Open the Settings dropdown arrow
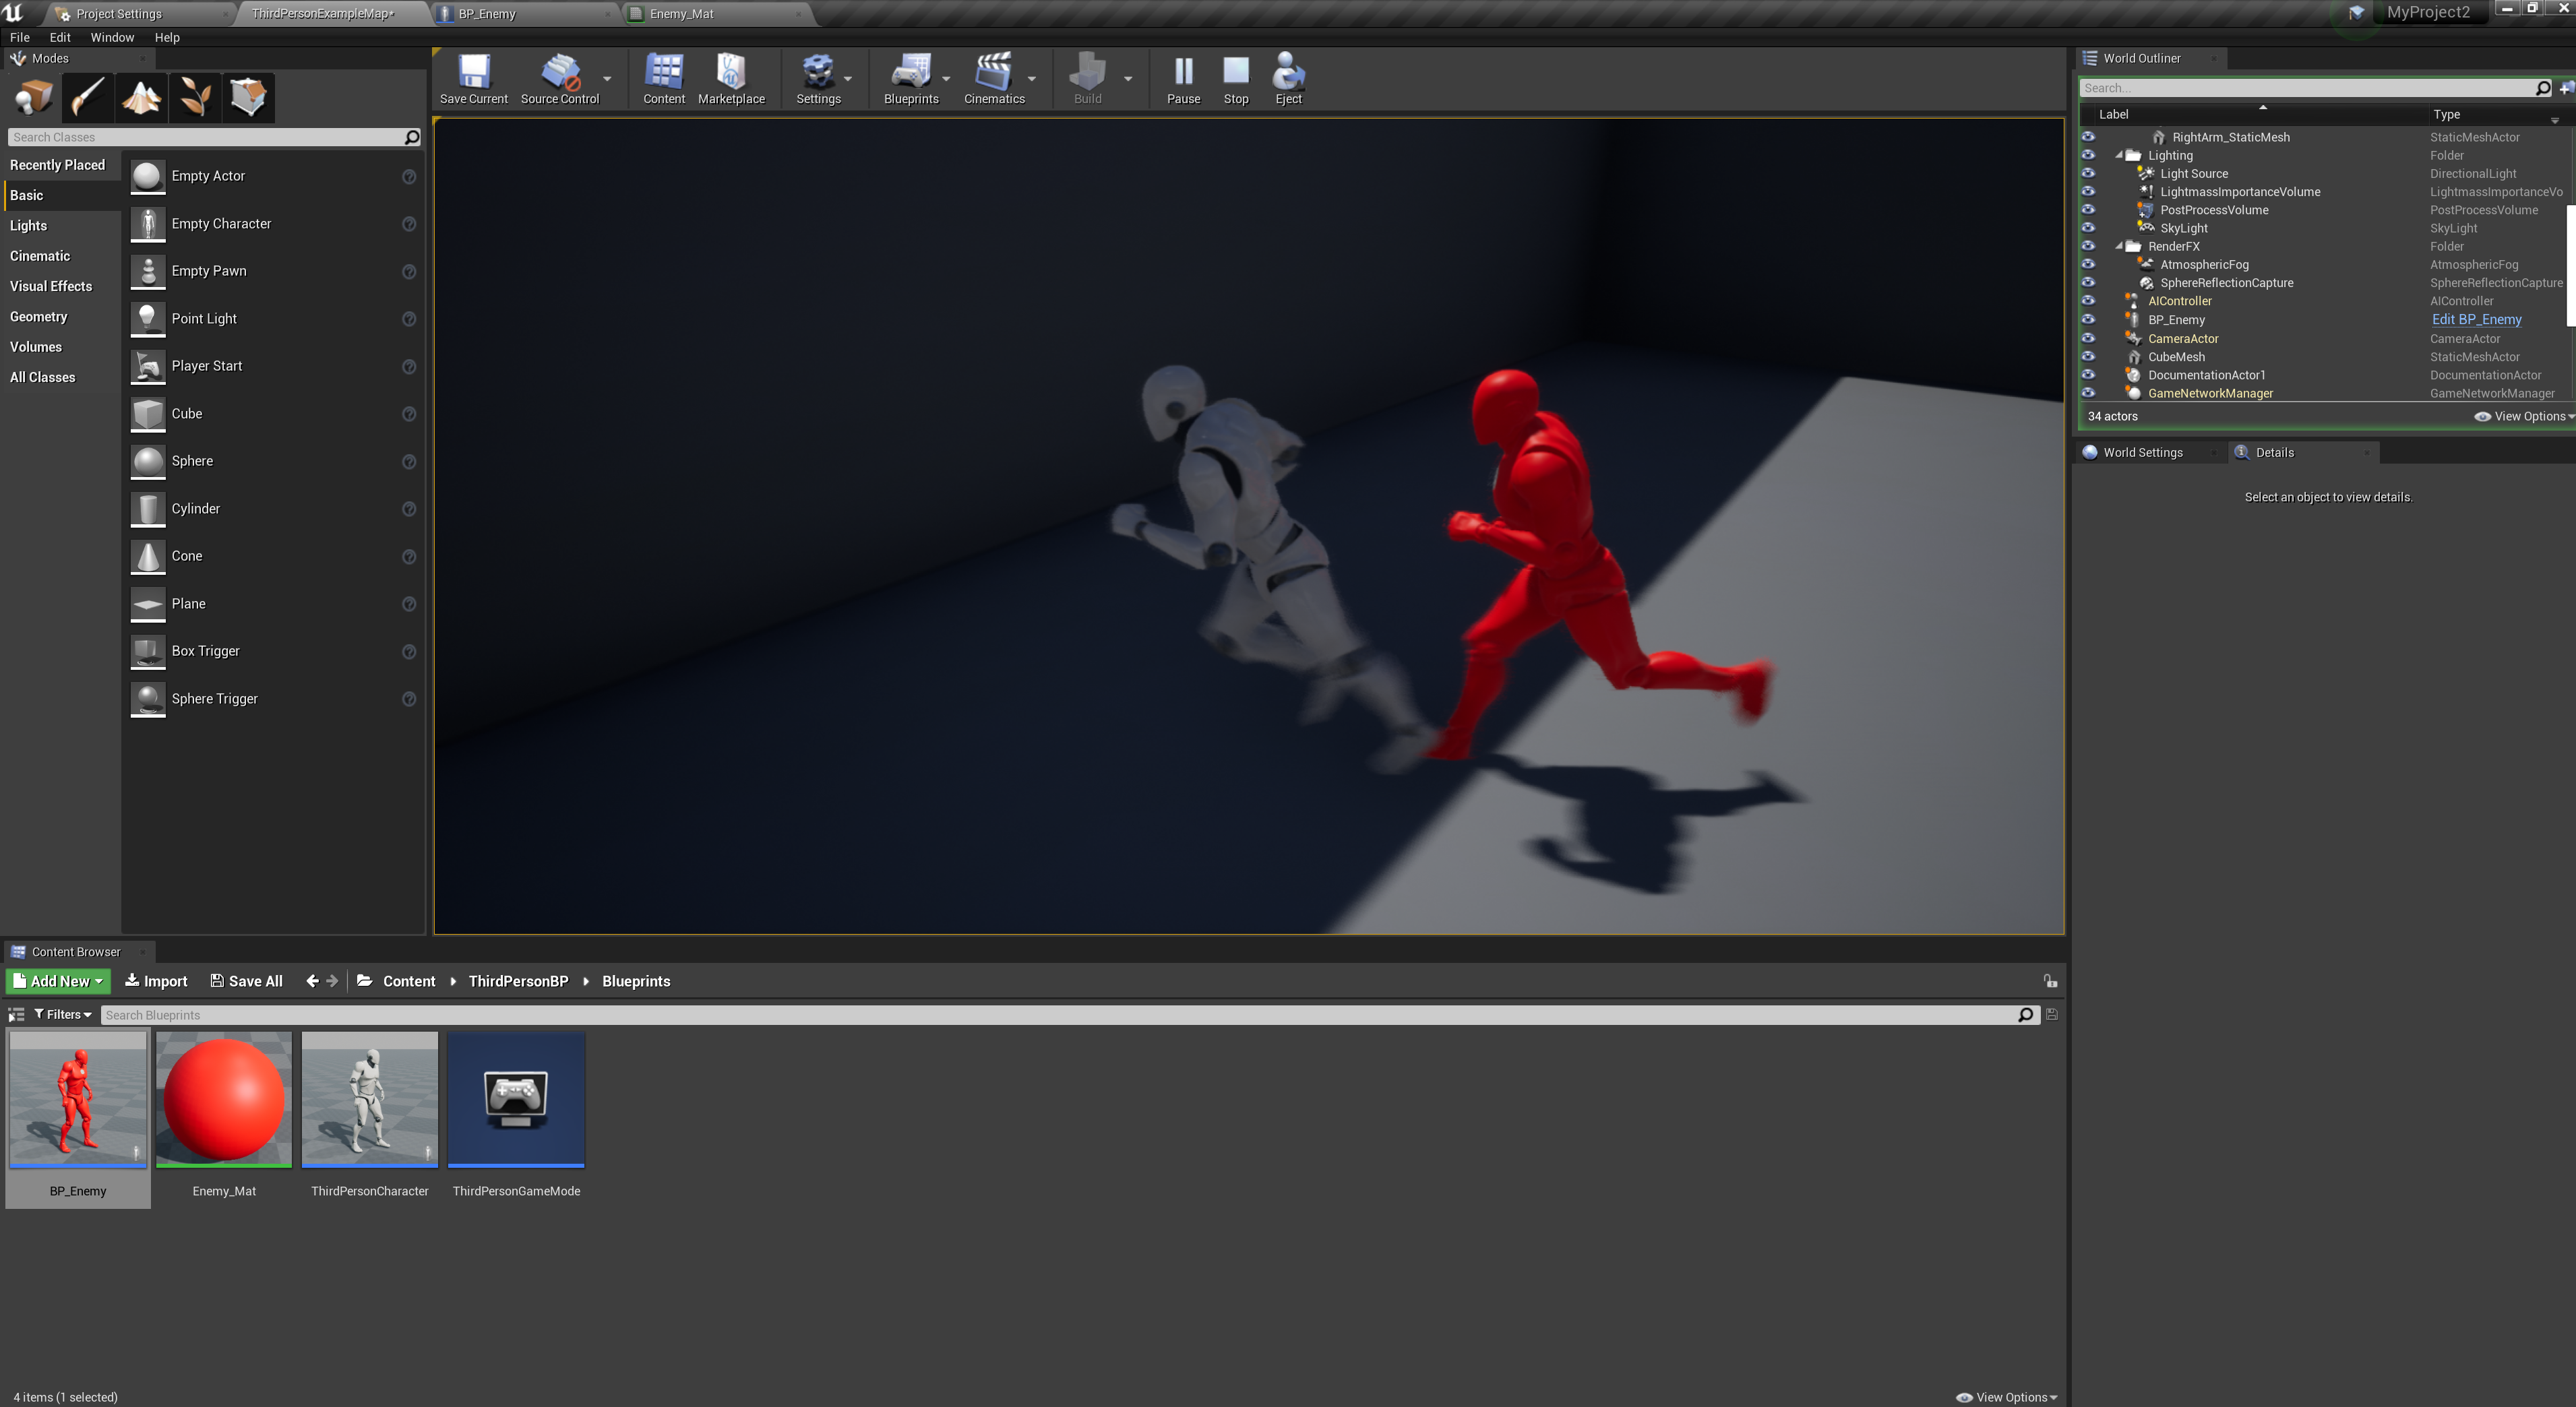This screenshot has height=1407, width=2576. [x=847, y=79]
